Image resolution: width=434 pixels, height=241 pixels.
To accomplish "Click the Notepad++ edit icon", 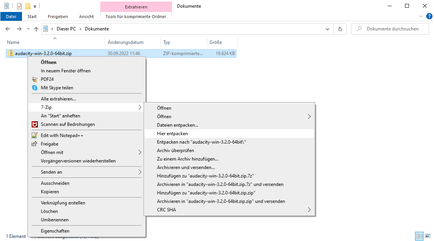I will click(x=34, y=136).
